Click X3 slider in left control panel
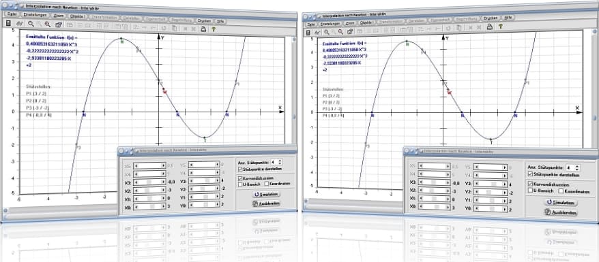 point(149,182)
